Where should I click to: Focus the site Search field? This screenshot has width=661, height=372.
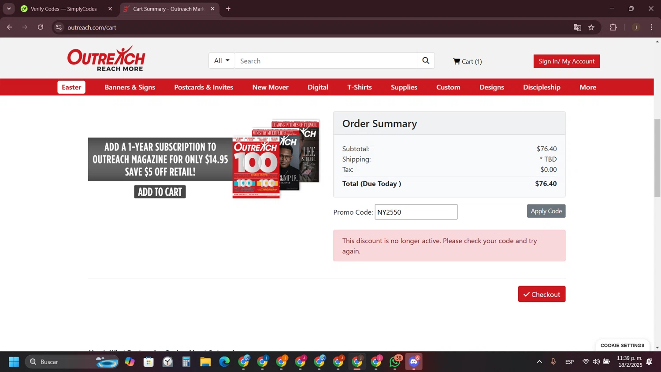(x=326, y=61)
